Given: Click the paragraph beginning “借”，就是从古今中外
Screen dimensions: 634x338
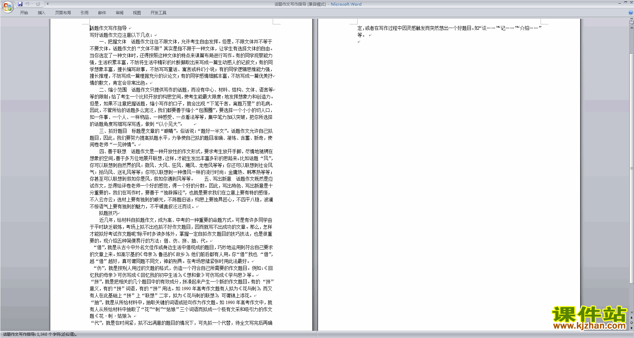Looking at the screenshot, I should click(181, 254).
